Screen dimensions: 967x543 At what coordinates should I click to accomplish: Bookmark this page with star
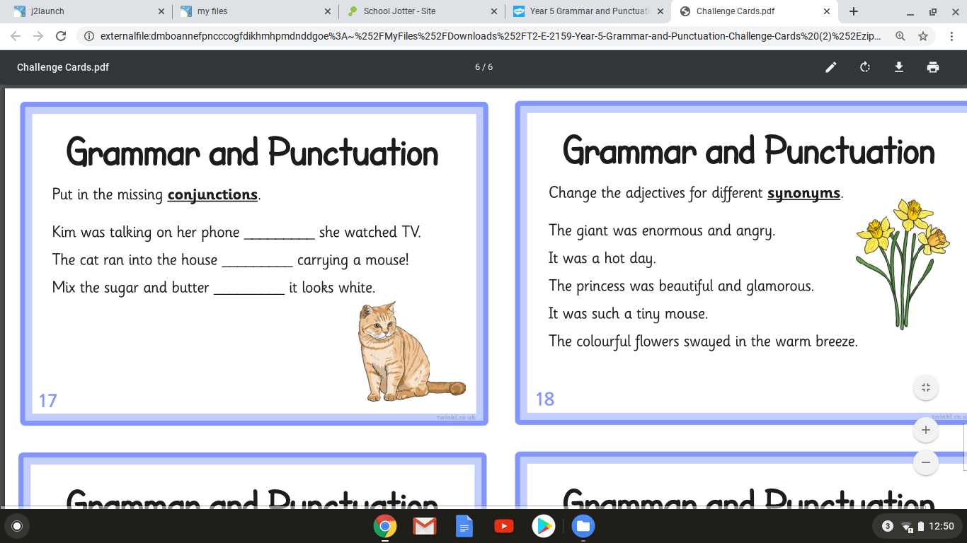pos(923,36)
